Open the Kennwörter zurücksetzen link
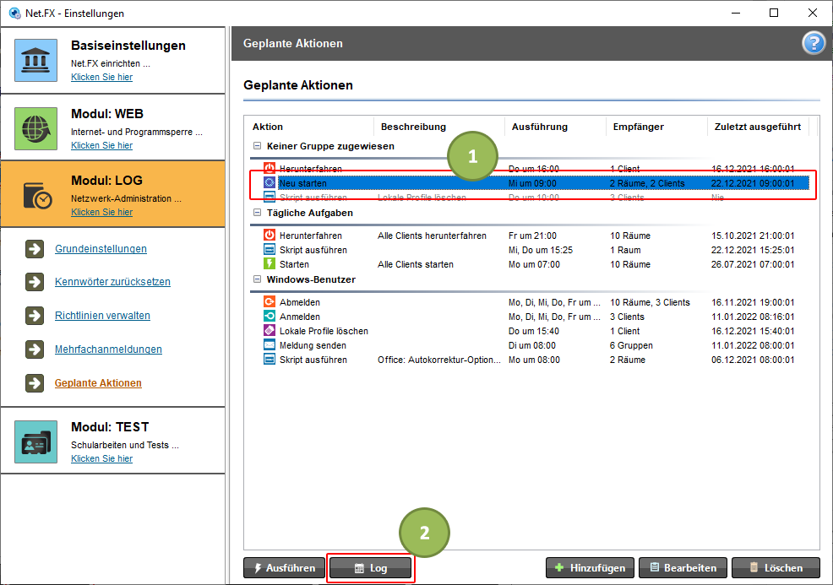Viewport: 833px width, 585px height. point(112,282)
